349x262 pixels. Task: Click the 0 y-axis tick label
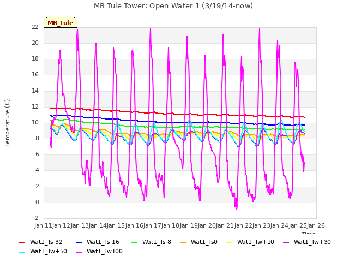[37, 203]
